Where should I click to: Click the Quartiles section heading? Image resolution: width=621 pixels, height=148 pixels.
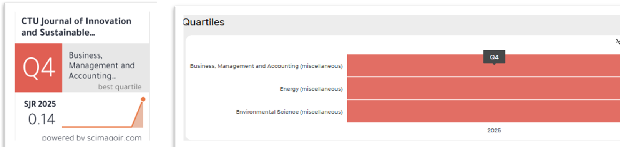pyautogui.click(x=204, y=22)
